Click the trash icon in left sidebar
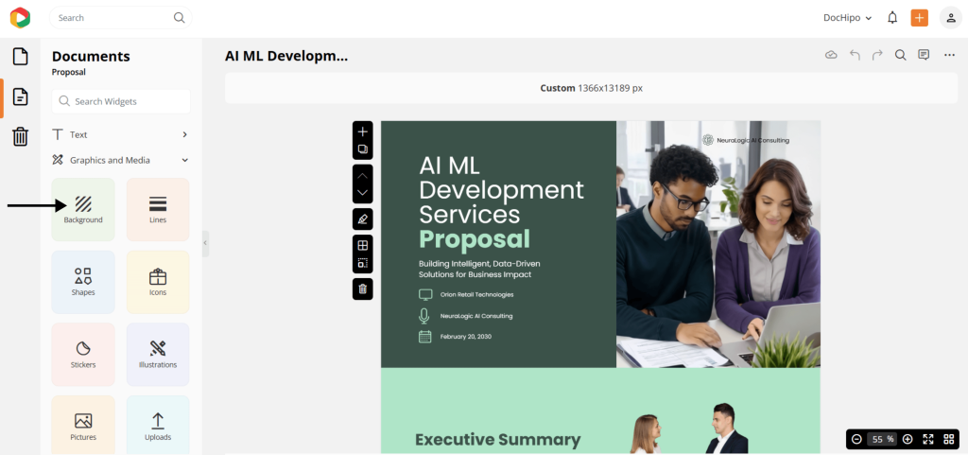Viewport: 968px width, 455px height. pyautogui.click(x=20, y=137)
